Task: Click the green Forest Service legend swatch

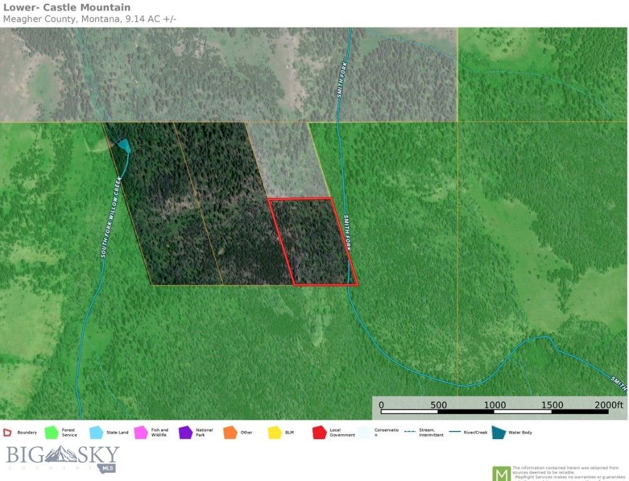Action: [x=51, y=432]
